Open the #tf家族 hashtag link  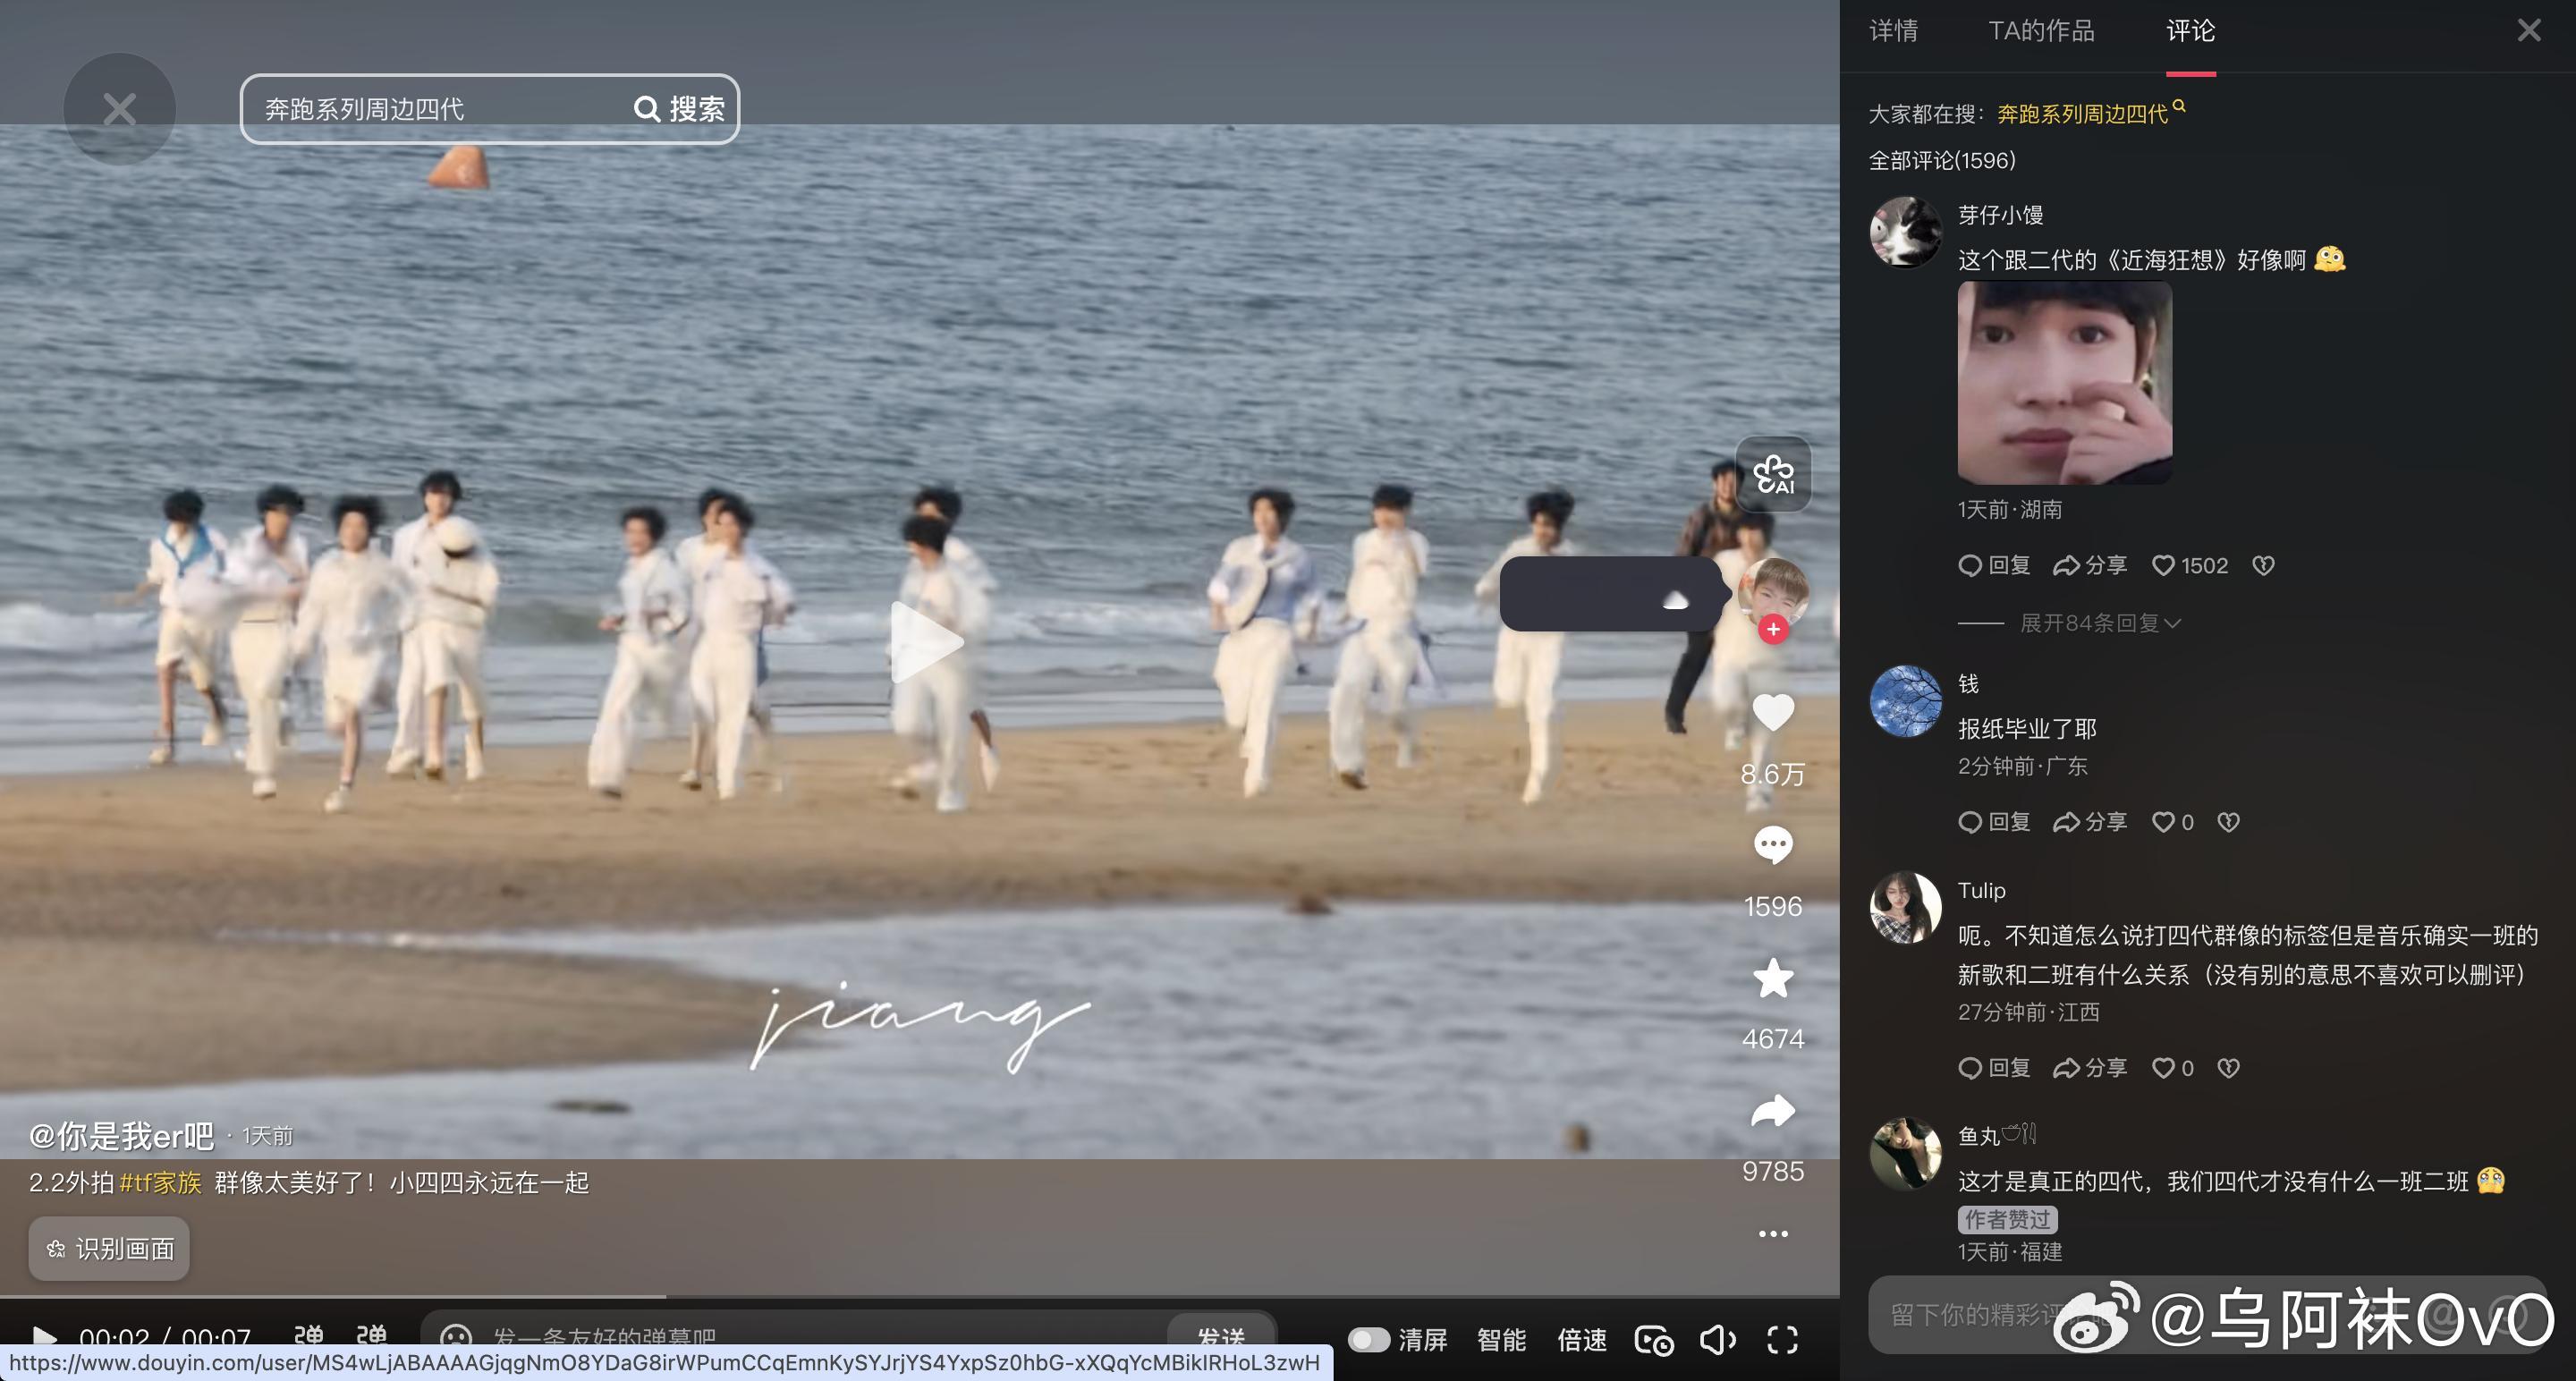160,1183
